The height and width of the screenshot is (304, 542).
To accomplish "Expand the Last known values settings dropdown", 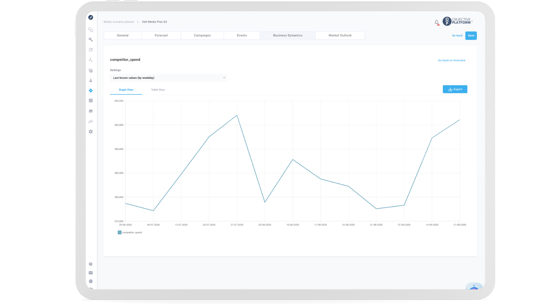I will (x=169, y=78).
